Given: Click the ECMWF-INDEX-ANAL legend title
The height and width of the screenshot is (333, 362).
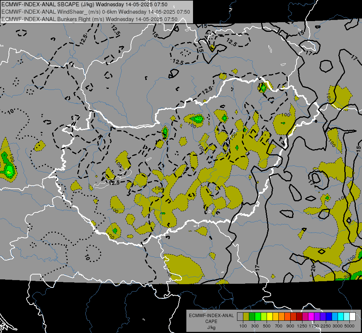Looking at the screenshot, I should pos(211,316).
